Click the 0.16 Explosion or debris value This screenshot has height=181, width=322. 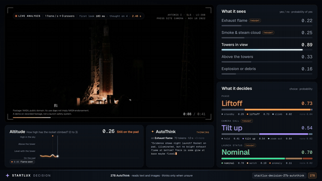tap(307, 69)
